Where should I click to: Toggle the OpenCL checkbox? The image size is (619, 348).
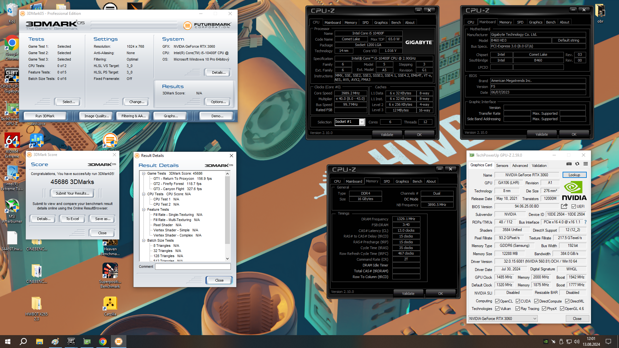[497, 301]
